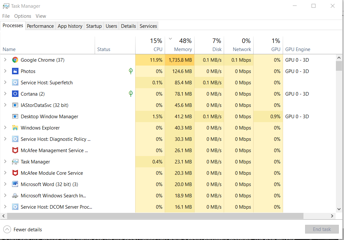This screenshot has width=344, height=240.
Task: Expand Microsoft Windows Search Indexer entry
Action: 5,195
